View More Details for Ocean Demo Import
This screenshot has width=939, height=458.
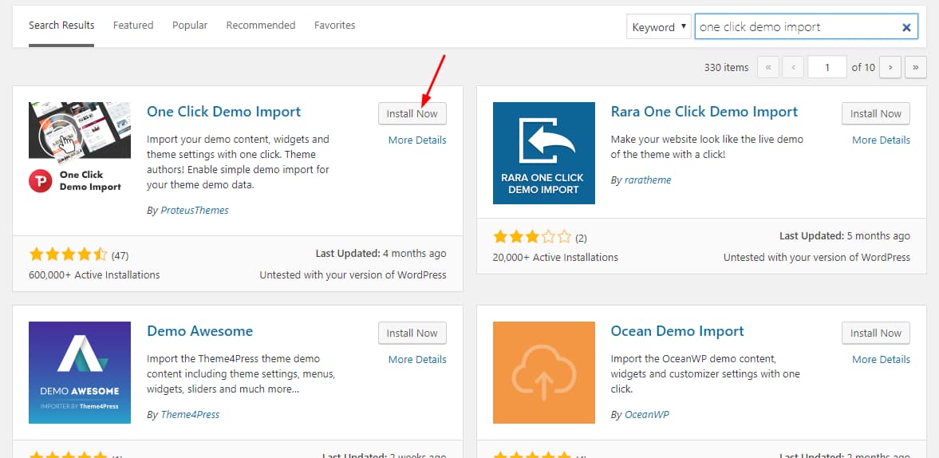[x=881, y=360]
